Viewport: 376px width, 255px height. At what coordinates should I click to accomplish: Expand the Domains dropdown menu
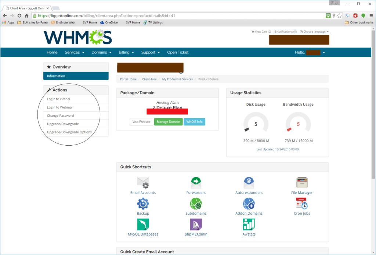101,52
